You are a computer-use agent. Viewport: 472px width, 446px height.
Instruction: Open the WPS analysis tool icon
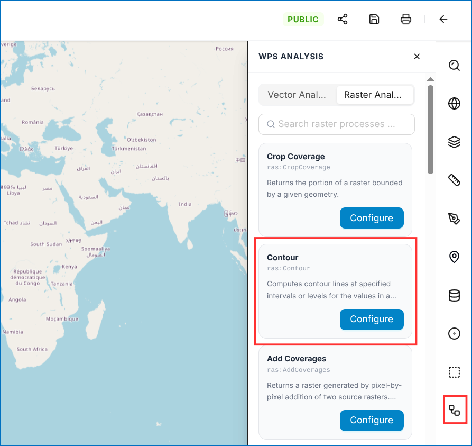454,411
